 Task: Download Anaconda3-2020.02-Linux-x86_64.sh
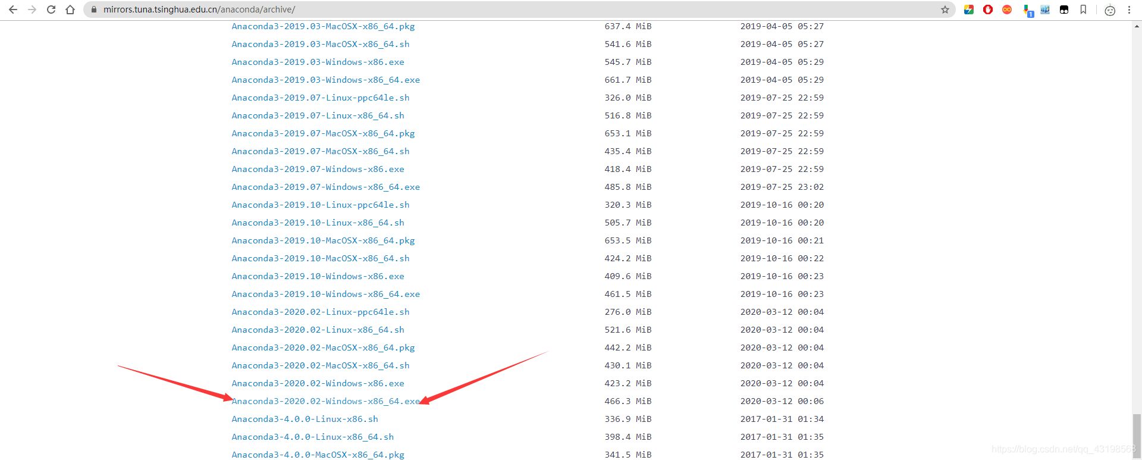(x=318, y=330)
